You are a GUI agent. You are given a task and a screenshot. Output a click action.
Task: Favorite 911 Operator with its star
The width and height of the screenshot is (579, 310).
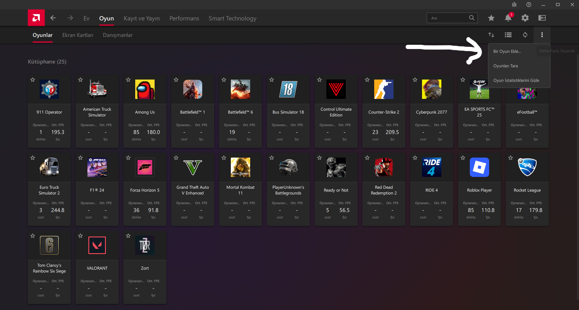[x=33, y=80]
